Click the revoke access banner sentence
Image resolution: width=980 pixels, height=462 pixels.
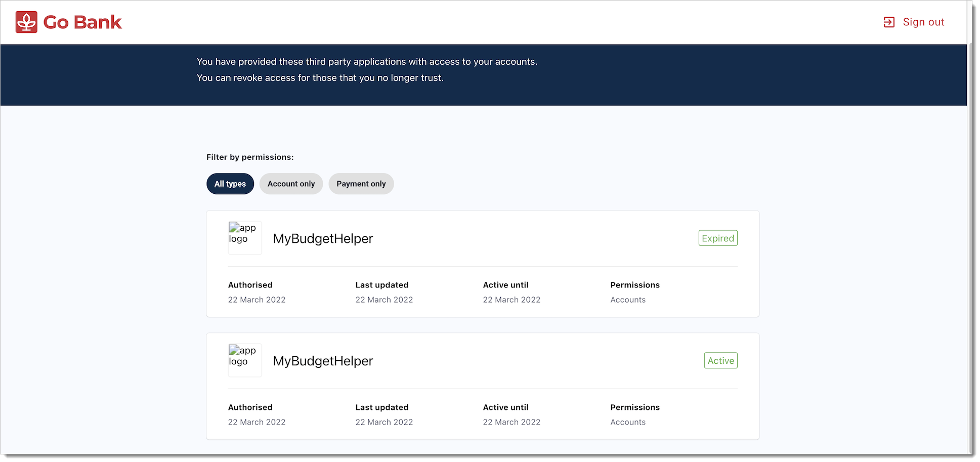pyautogui.click(x=320, y=78)
